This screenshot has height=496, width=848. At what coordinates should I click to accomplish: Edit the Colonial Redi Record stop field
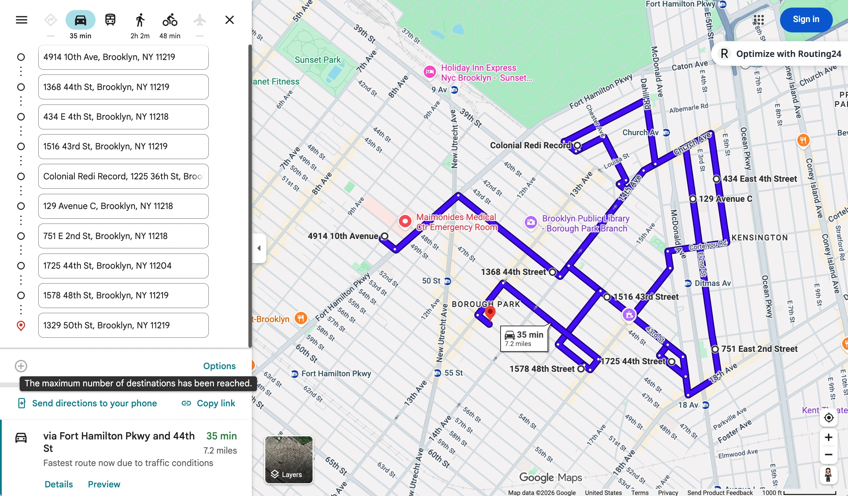123,176
